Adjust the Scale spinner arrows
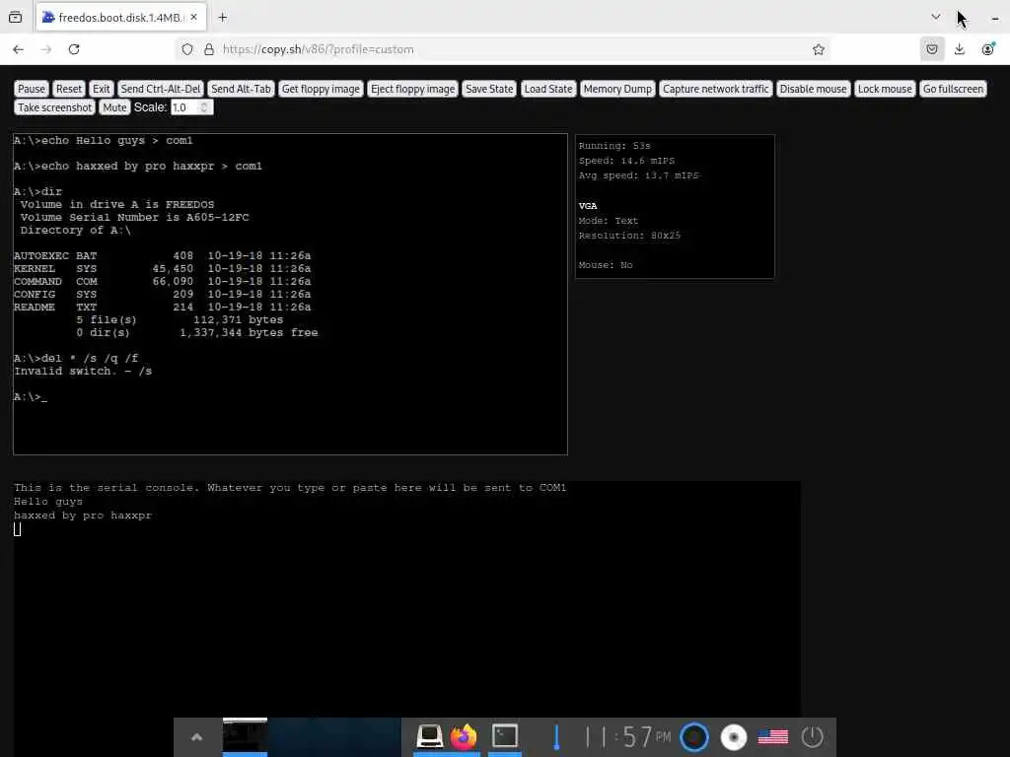This screenshot has height=757, width=1010. click(205, 107)
